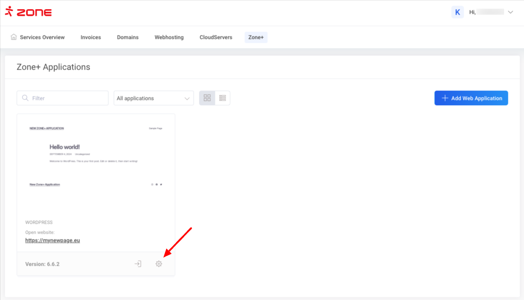
Task: Select the Zone+ tab
Action: (x=256, y=37)
